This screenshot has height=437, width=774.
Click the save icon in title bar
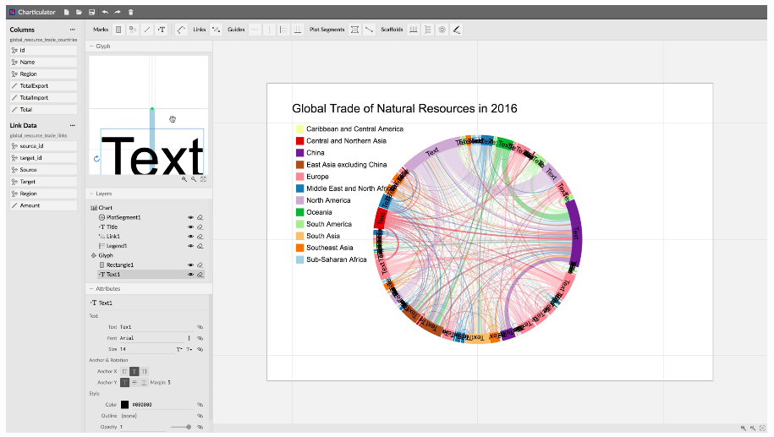(92, 12)
